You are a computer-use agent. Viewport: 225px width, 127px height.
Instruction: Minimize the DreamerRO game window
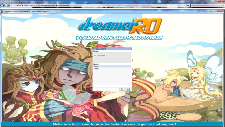tap(211, 11)
